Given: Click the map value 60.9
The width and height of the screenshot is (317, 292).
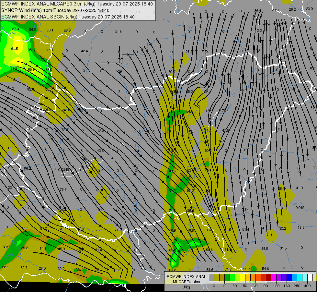Looking at the screenshot, I should (6, 247).
